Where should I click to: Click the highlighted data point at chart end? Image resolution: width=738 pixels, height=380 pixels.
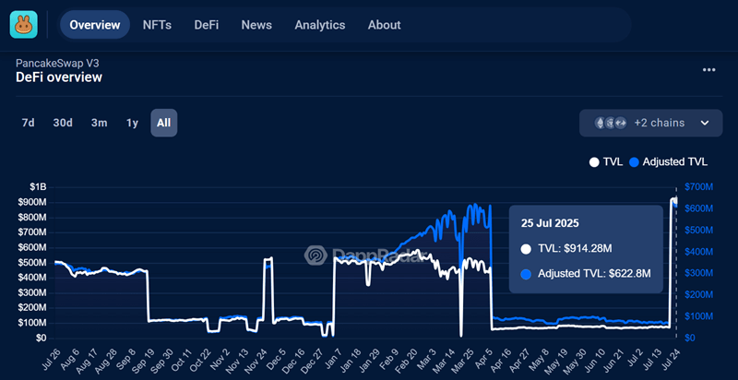pos(676,201)
